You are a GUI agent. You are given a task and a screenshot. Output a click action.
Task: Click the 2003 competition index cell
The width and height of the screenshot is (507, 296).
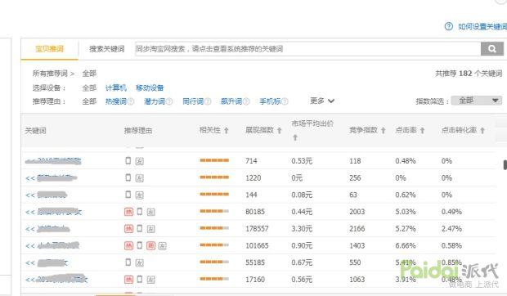click(357, 212)
